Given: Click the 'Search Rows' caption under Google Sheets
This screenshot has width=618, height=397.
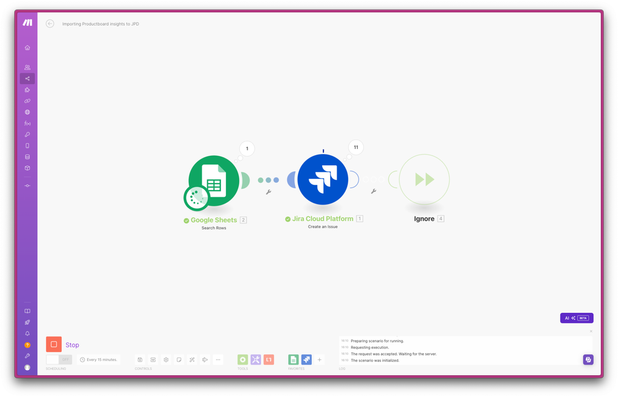Looking at the screenshot, I should coord(214,228).
